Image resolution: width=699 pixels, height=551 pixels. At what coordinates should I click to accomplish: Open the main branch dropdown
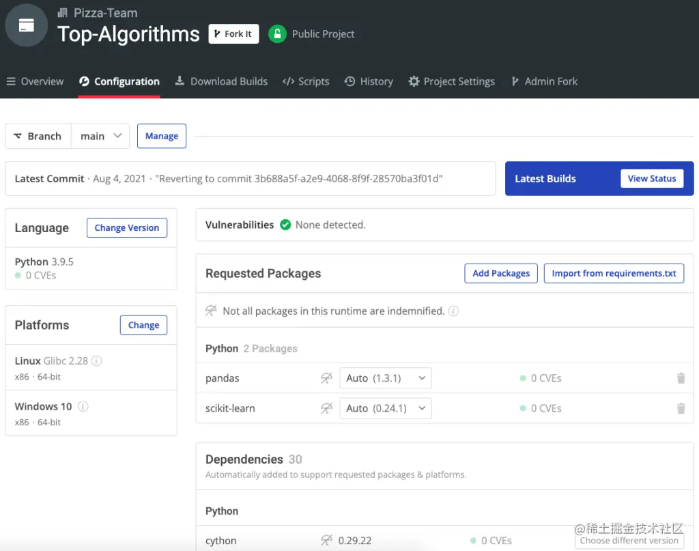coord(100,136)
